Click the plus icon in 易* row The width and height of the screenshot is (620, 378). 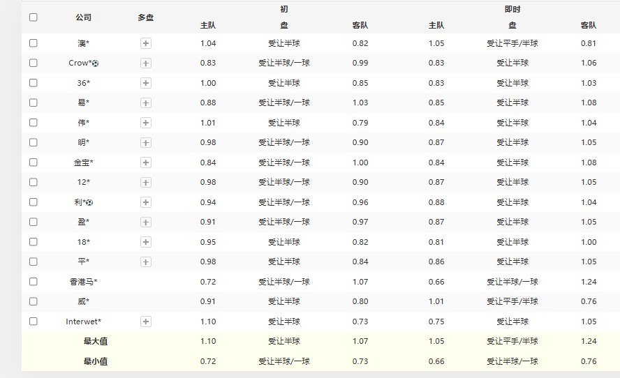pyautogui.click(x=146, y=103)
